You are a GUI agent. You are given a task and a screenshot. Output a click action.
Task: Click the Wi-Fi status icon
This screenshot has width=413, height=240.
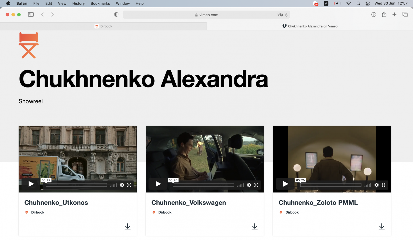coord(349,3)
